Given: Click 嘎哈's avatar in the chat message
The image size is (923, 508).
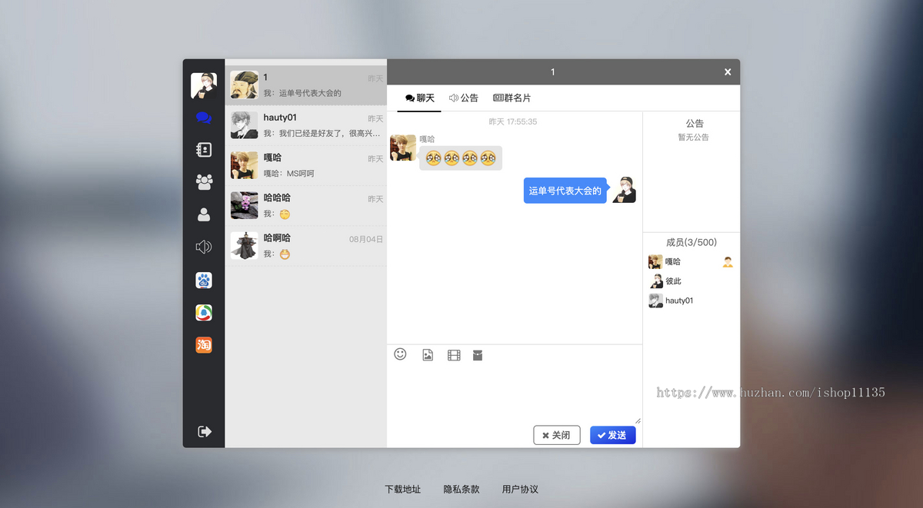Looking at the screenshot, I should pyautogui.click(x=403, y=148).
